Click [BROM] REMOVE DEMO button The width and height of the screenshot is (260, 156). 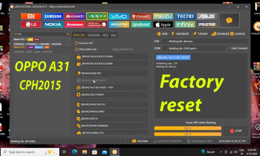(x=111, y=112)
